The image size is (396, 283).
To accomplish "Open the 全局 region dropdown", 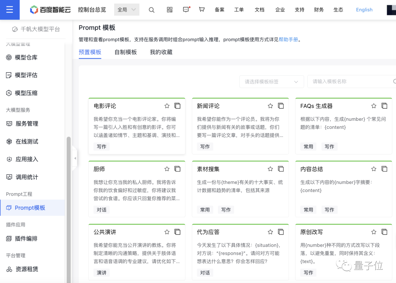I will [x=126, y=10].
